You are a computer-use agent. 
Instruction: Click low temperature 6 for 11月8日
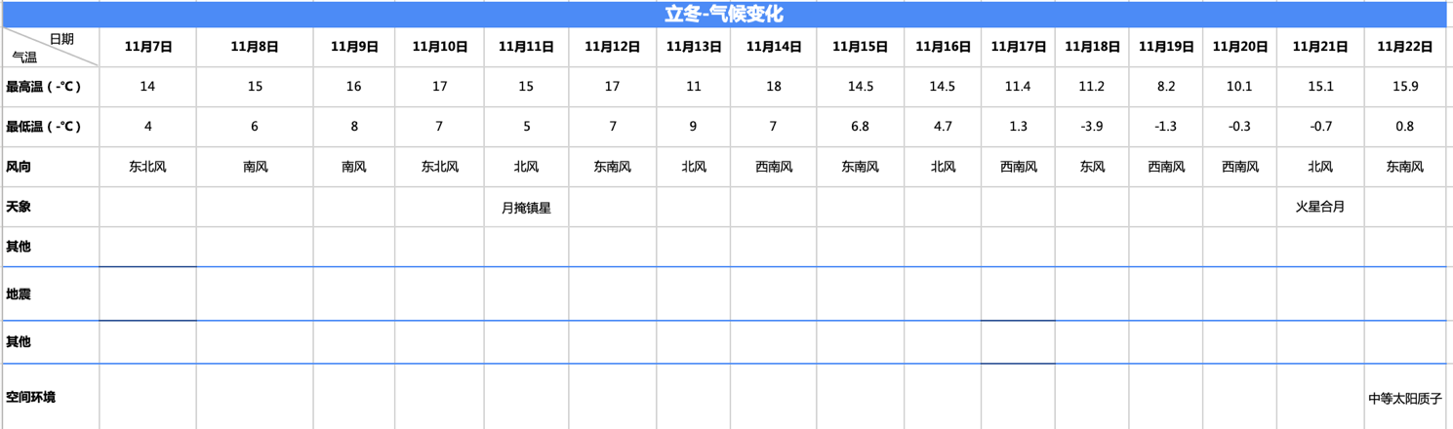pyautogui.click(x=255, y=127)
